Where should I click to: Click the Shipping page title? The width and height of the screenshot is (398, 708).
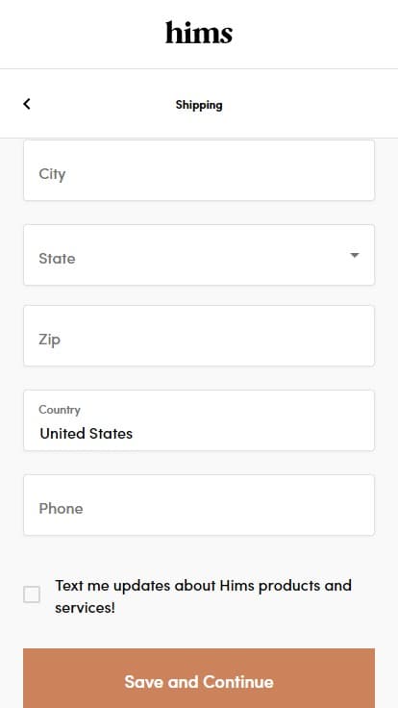199,105
